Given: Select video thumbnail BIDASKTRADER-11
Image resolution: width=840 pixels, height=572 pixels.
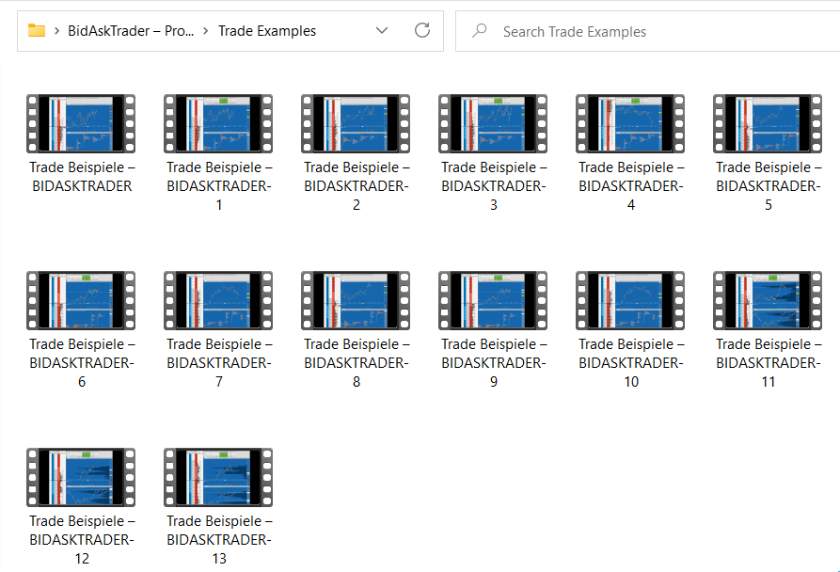Looking at the screenshot, I should (x=768, y=300).
